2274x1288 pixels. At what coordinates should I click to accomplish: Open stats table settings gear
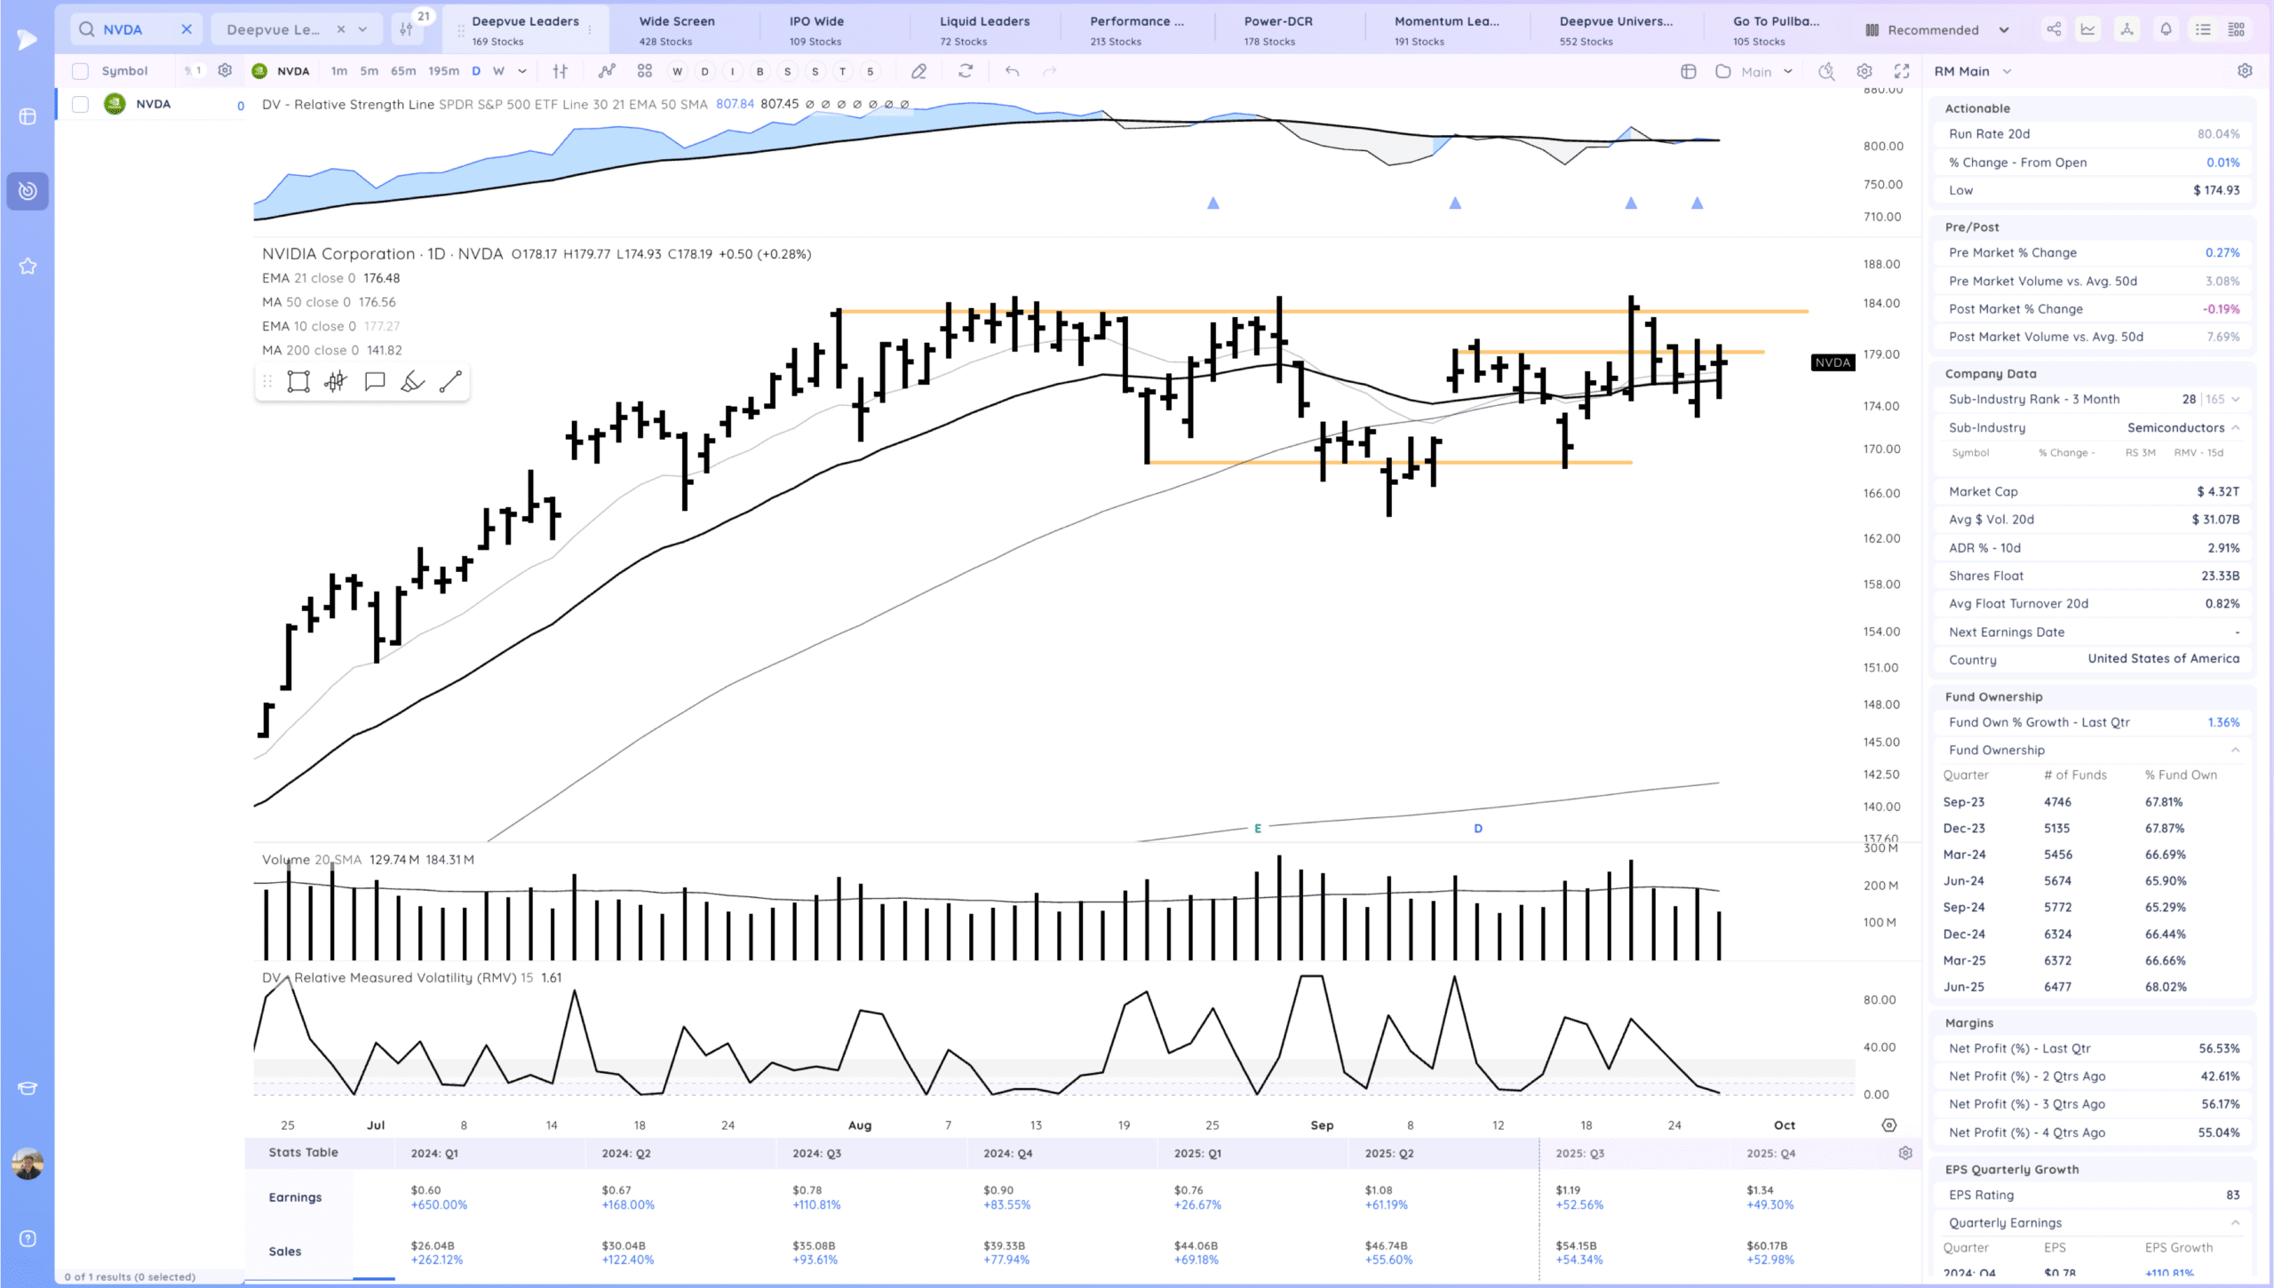(1905, 1153)
